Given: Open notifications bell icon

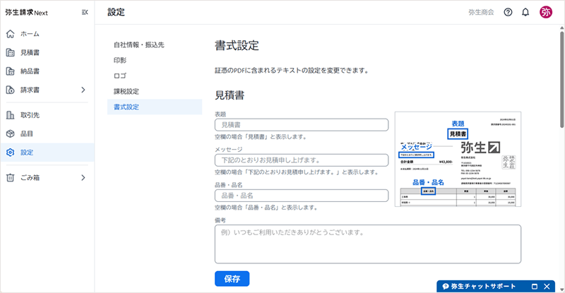Looking at the screenshot, I should pyautogui.click(x=525, y=12).
